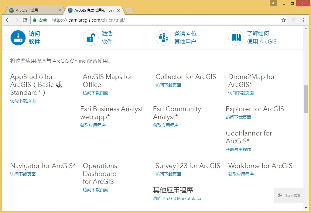
Task: Click the 'Workforce for ArcGIS' heading
Action: tap(260, 166)
